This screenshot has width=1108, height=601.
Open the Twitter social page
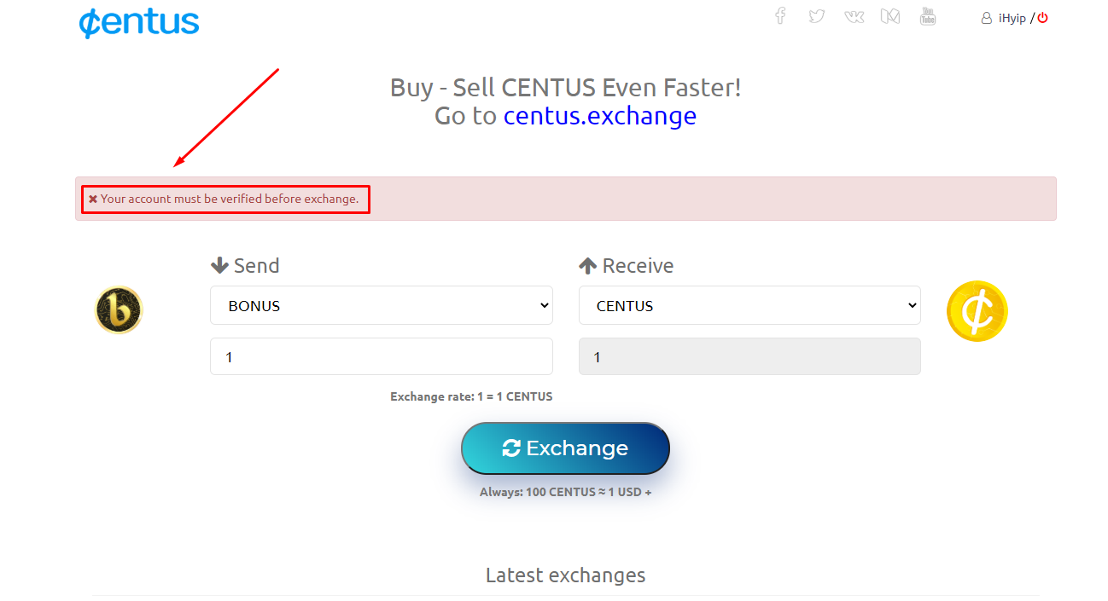tap(817, 16)
